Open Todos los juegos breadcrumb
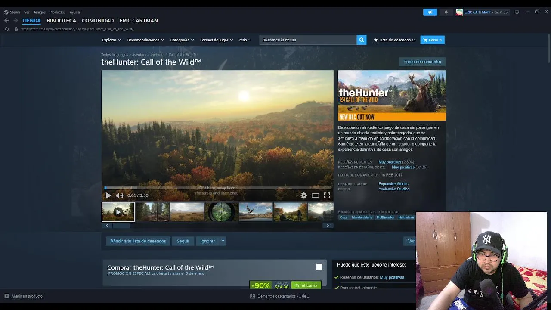The width and height of the screenshot is (551, 310). tap(115, 55)
